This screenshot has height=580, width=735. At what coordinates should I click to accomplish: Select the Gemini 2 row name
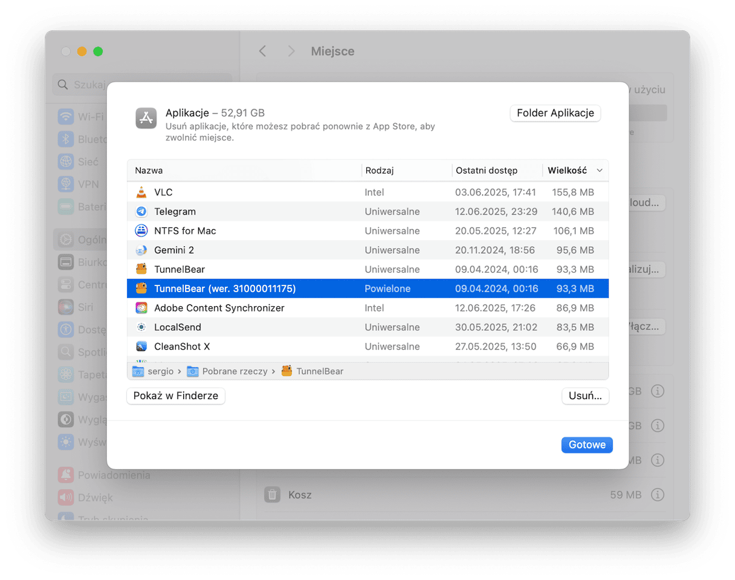pyautogui.click(x=174, y=250)
